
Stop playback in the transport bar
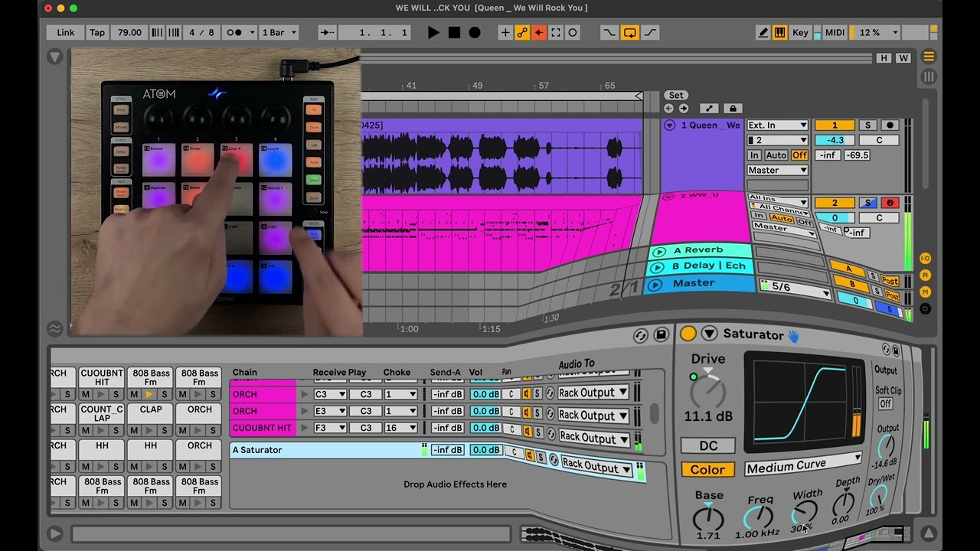point(454,32)
